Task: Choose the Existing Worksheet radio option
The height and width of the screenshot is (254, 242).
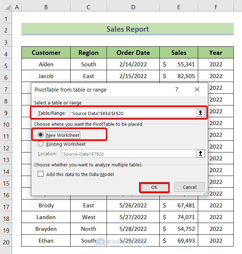Action: click(x=41, y=144)
